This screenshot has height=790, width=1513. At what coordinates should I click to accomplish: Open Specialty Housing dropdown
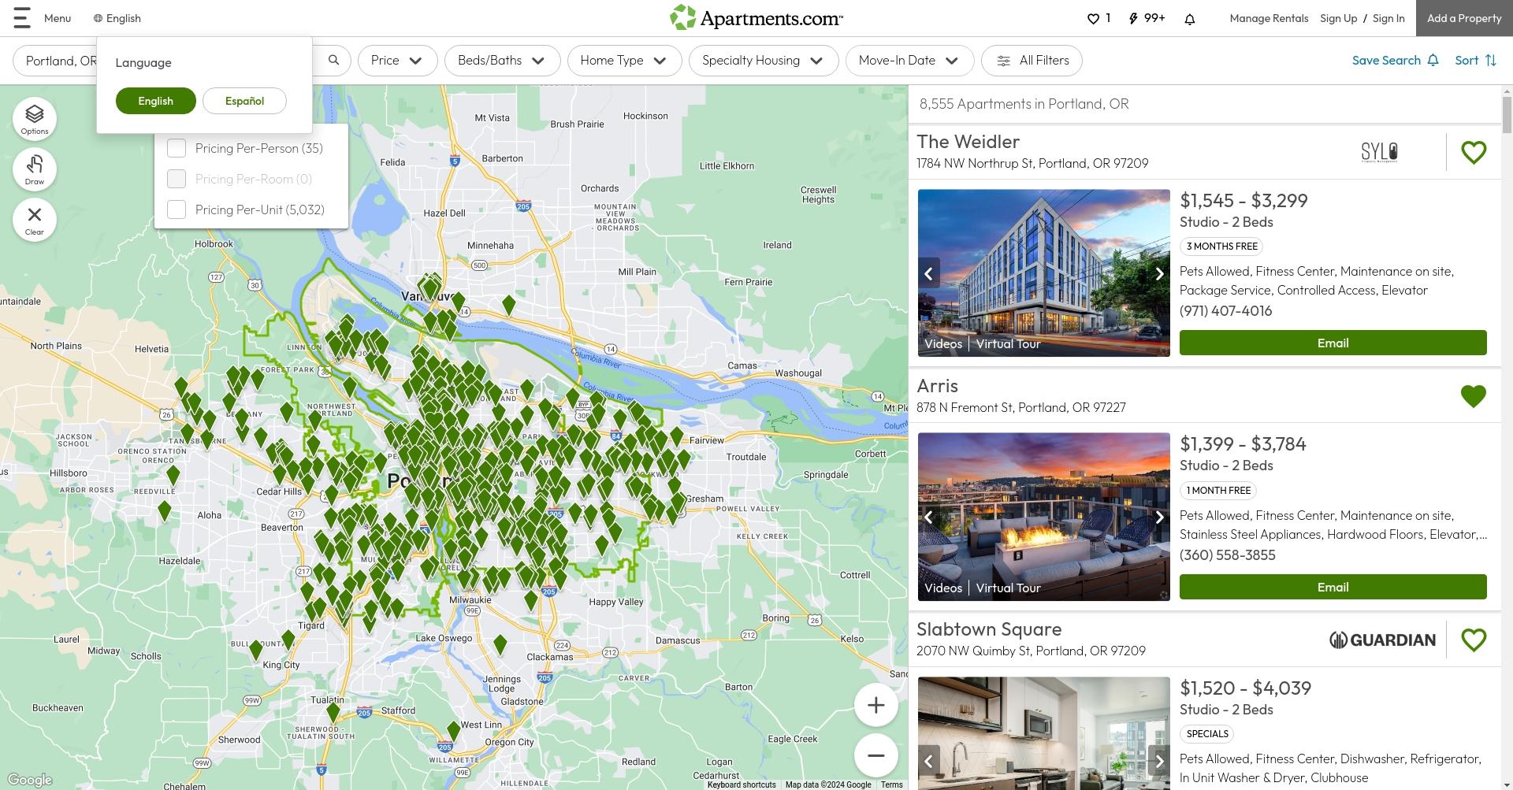click(764, 61)
